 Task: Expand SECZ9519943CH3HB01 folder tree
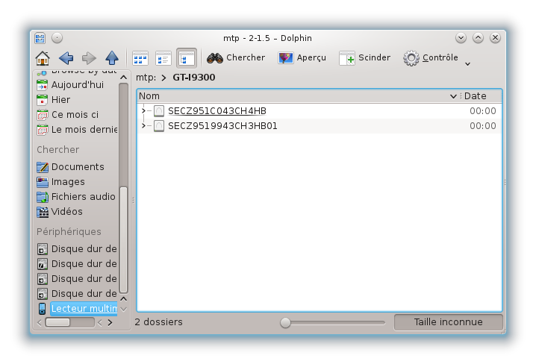click(143, 125)
